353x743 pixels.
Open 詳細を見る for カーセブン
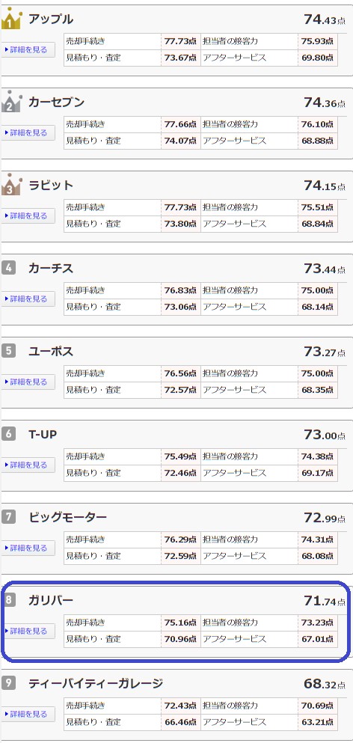tap(28, 132)
